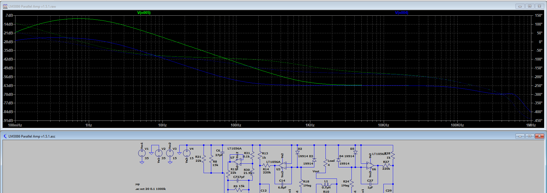Select the C6 27pF capacitor symbol

tap(222, 153)
